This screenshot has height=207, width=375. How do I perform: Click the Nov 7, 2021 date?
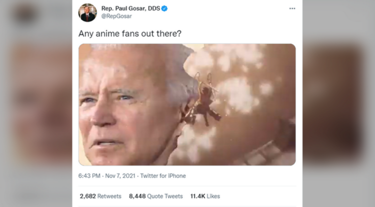[120, 176]
